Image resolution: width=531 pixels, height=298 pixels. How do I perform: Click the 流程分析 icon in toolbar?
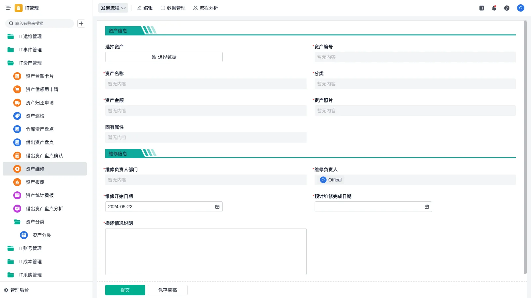(195, 8)
